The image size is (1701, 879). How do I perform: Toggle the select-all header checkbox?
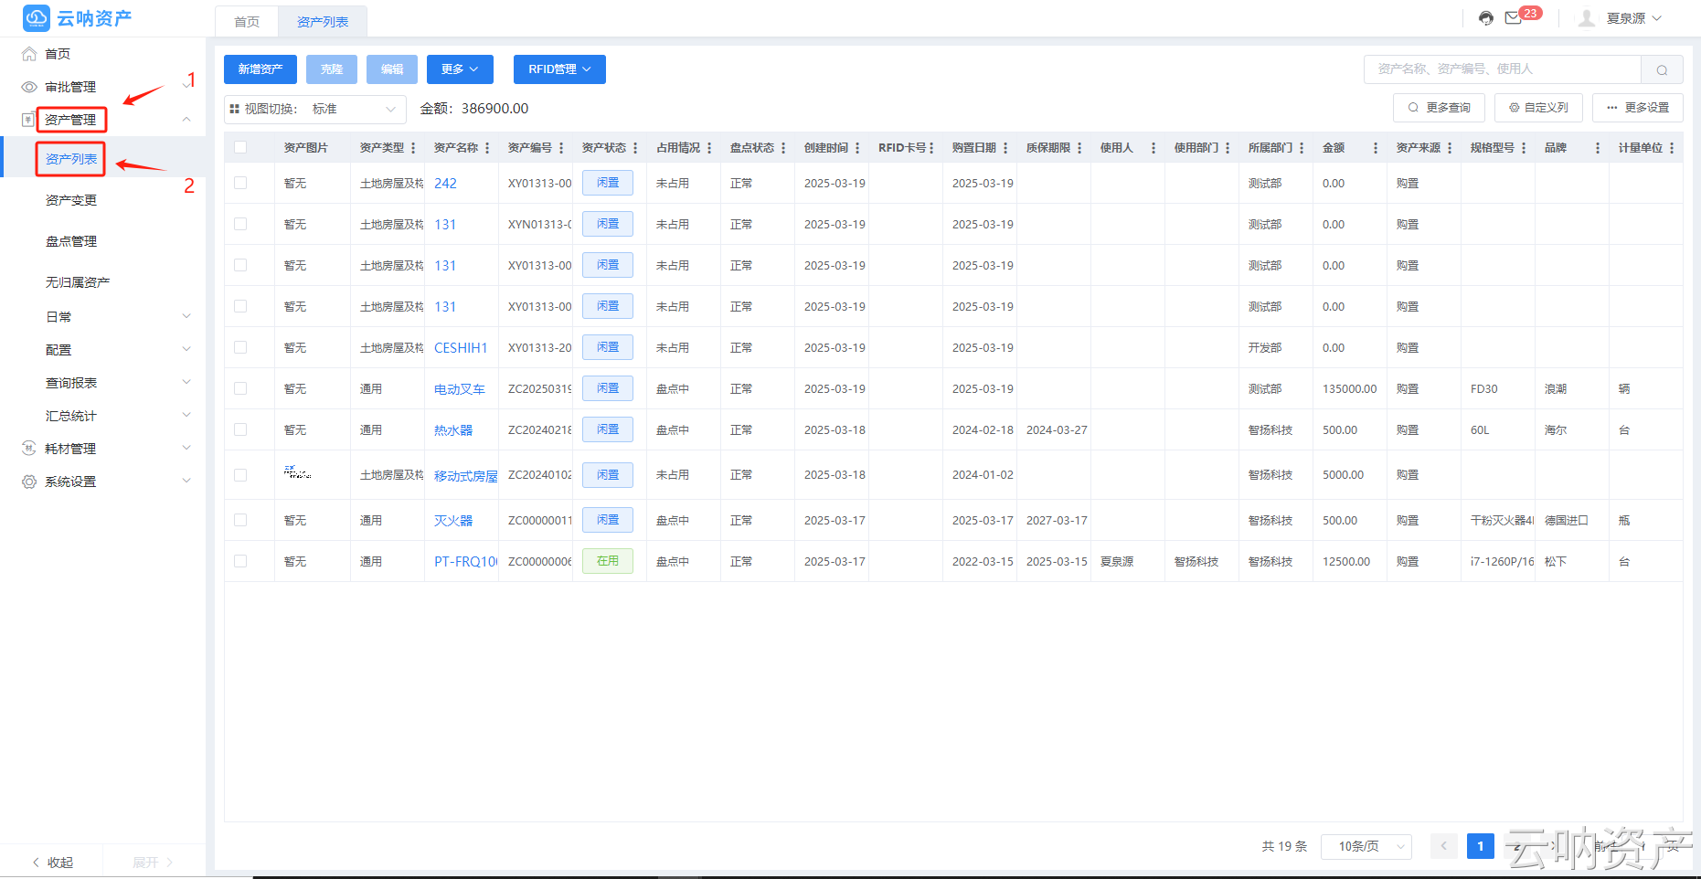tap(240, 147)
